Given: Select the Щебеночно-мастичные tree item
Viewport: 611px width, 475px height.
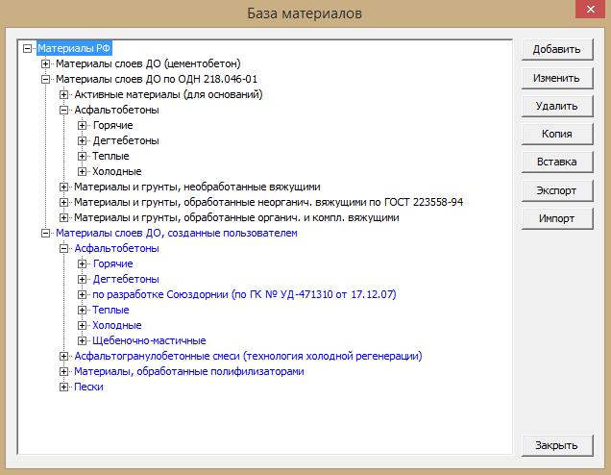Looking at the screenshot, I should point(149,340).
